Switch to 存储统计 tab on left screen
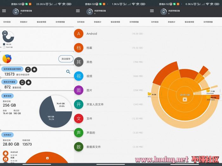Viewport: 222px width, 166px height. coord(24,22)
